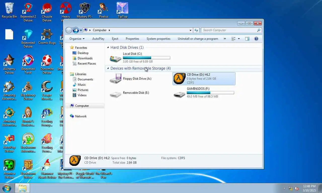
Task: Open the Organize dropdown menu
Action: (77, 39)
